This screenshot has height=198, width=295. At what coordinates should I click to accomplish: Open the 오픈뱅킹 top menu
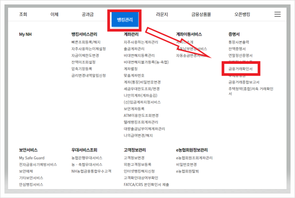[x=242, y=14]
